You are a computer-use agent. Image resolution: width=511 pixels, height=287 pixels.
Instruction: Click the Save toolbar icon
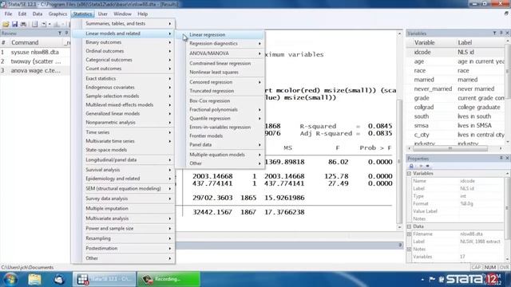(14, 24)
